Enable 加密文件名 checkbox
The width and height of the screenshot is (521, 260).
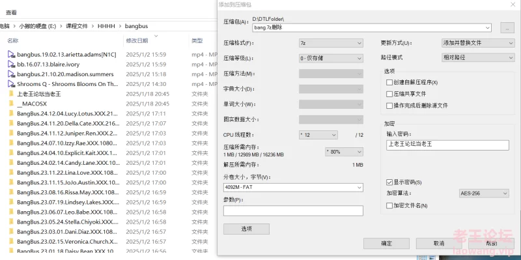(x=389, y=206)
